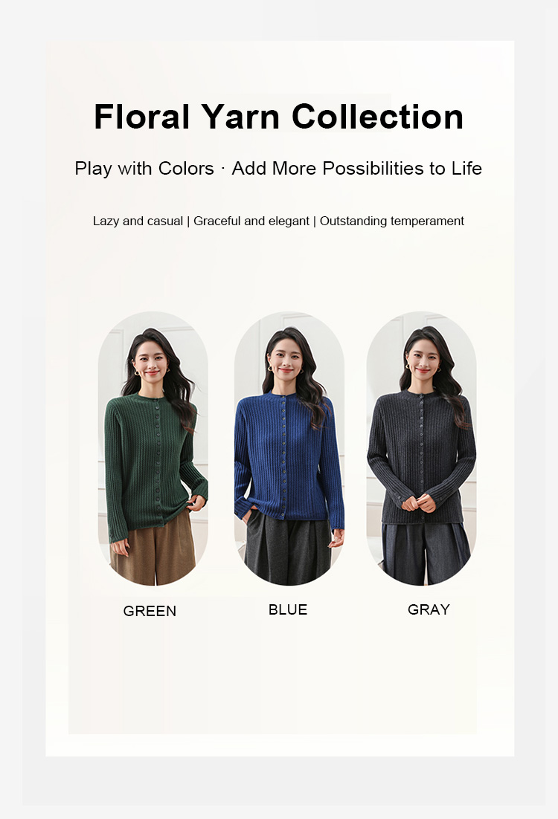Click the Floral Yarn Collection heading
The height and width of the screenshot is (819, 558).
coord(279,117)
